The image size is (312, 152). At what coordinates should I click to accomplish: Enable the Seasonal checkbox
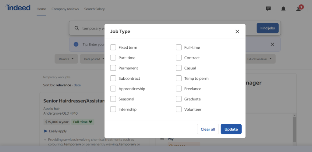click(x=113, y=99)
